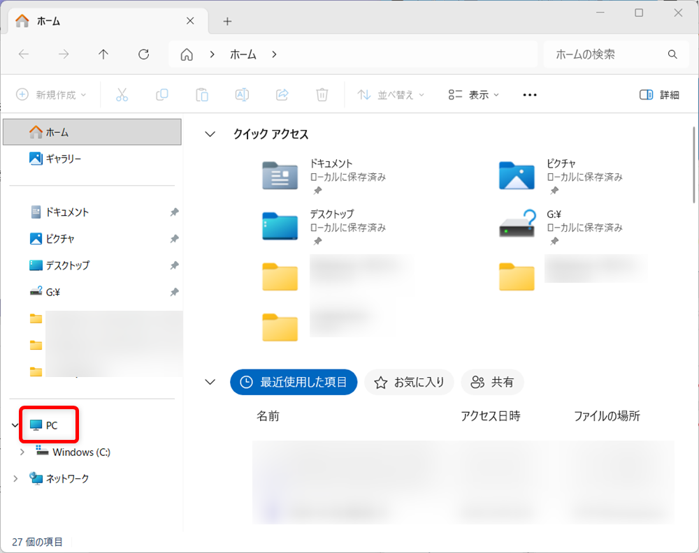This screenshot has width=699, height=553.
Task: Click the up arrow to go up one level
Action: (103, 54)
